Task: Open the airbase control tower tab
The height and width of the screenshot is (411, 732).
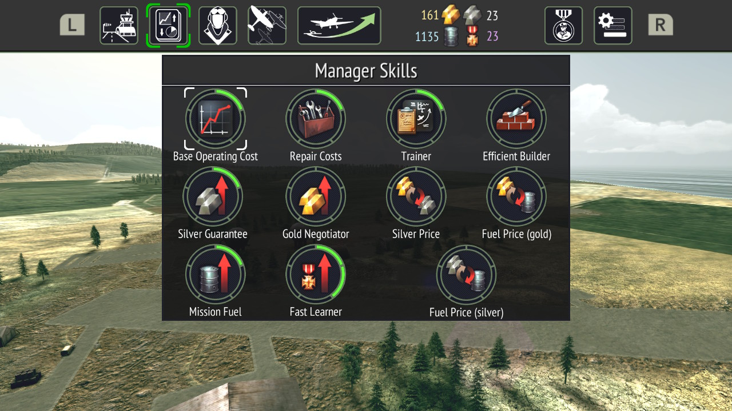Action: [x=119, y=26]
